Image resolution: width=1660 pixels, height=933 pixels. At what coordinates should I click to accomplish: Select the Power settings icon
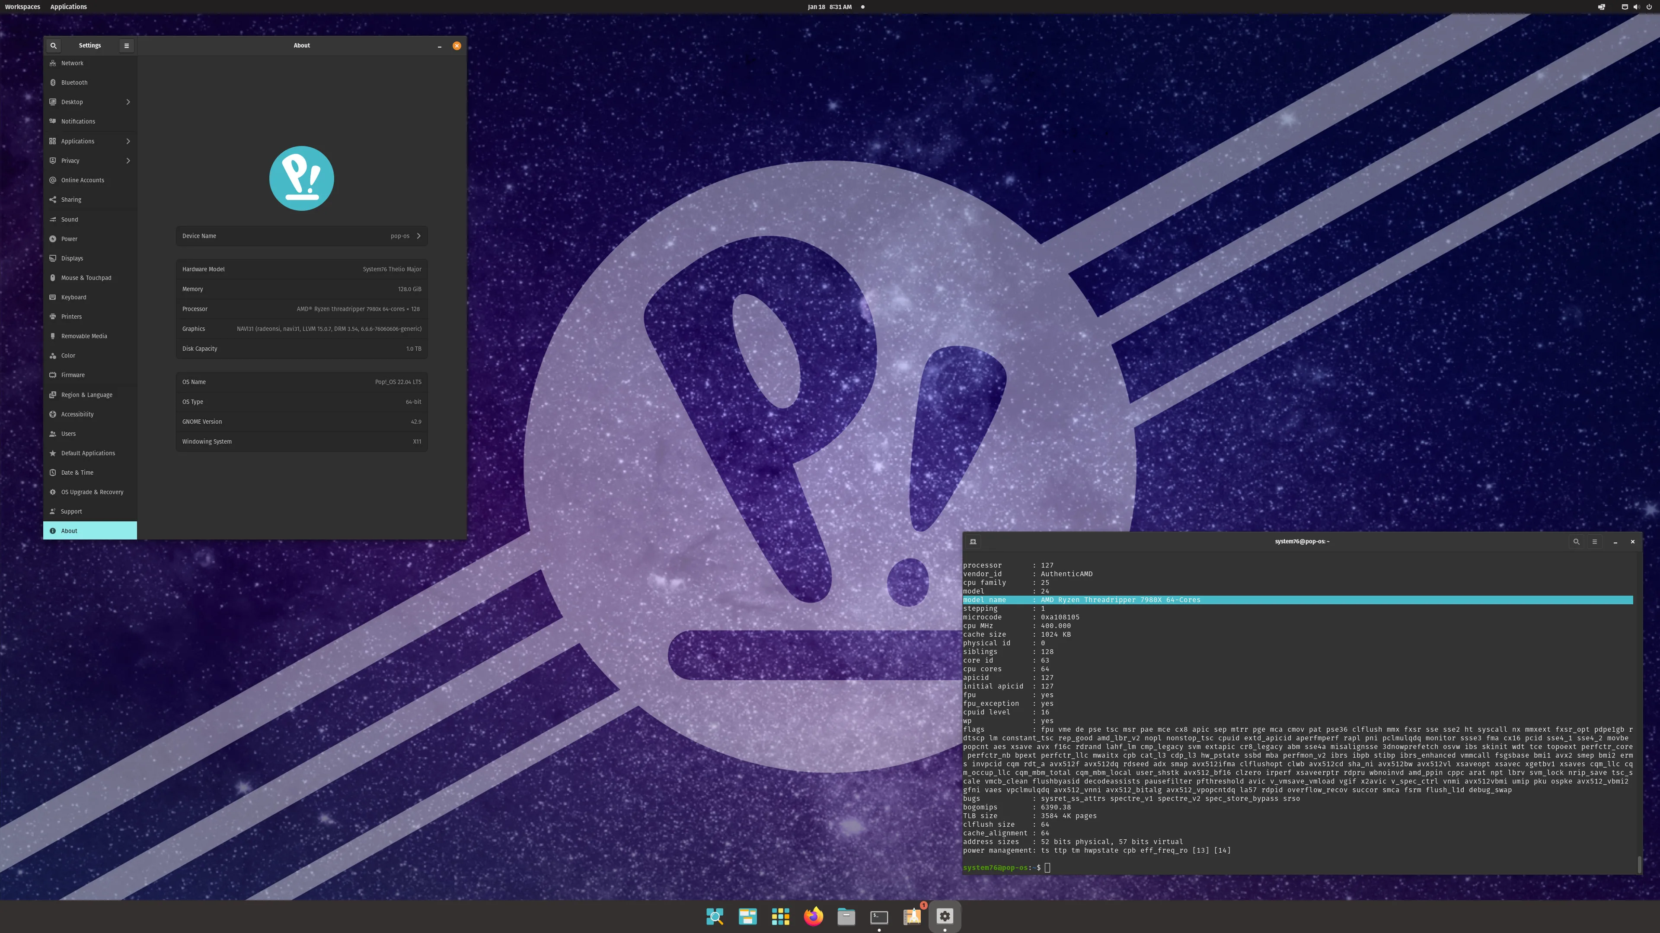(x=53, y=238)
